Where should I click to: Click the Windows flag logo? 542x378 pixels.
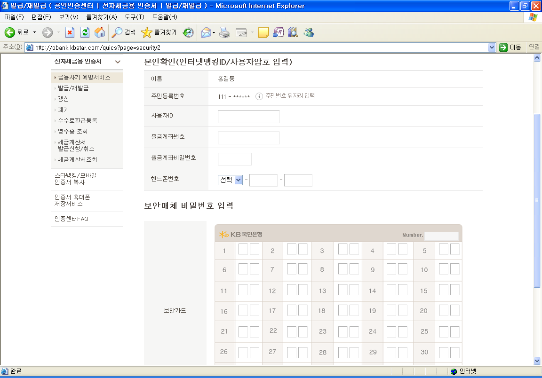pyautogui.click(x=533, y=17)
